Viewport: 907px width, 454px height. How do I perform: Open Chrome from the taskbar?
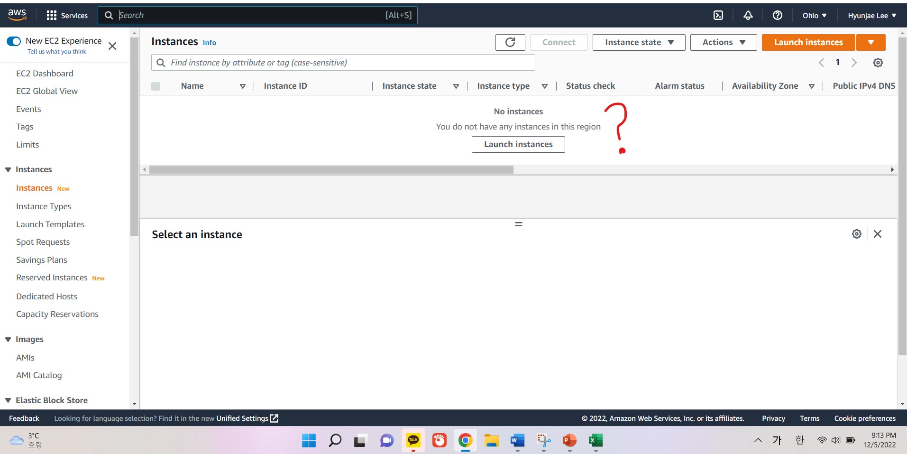pyautogui.click(x=465, y=441)
